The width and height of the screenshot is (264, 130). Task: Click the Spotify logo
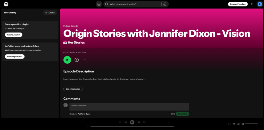pos(6,4)
